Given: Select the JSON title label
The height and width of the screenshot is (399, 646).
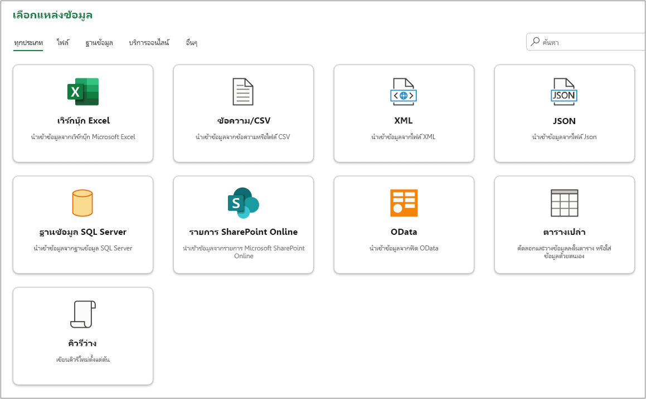Looking at the screenshot, I should tap(564, 121).
